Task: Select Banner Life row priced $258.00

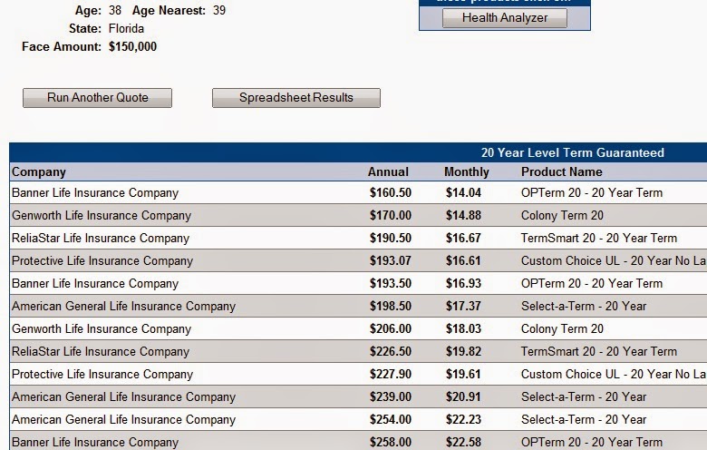Action: point(358,441)
